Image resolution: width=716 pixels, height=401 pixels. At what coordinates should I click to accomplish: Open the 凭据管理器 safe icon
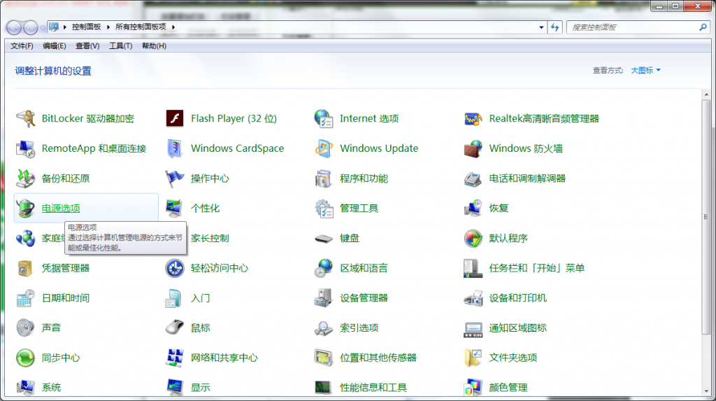[x=26, y=269]
